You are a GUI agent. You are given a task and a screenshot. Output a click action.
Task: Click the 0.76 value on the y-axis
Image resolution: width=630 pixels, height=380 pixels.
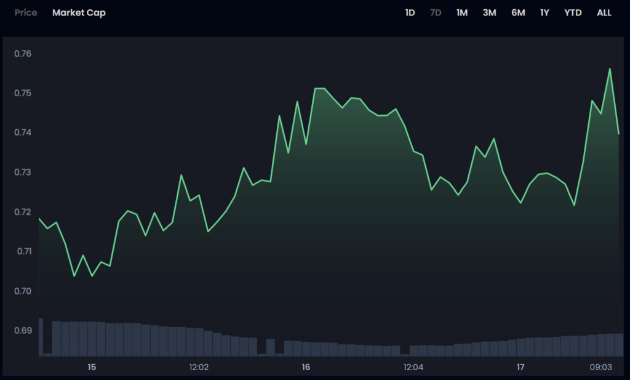pyautogui.click(x=23, y=54)
